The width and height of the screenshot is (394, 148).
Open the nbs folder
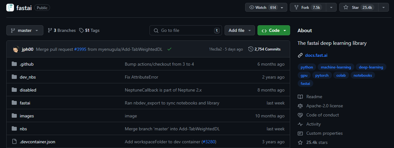tap(23, 129)
